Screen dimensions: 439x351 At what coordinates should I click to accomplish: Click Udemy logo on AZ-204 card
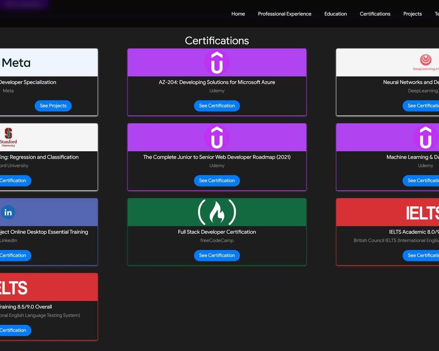click(217, 63)
